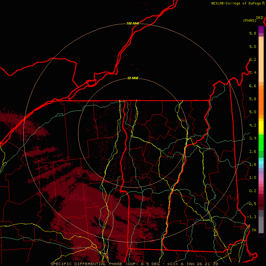Image resolution: width=266 pixels, height=266 pixels.
Task: Click the 8.2 legend value
Action: tap(253, 59)
